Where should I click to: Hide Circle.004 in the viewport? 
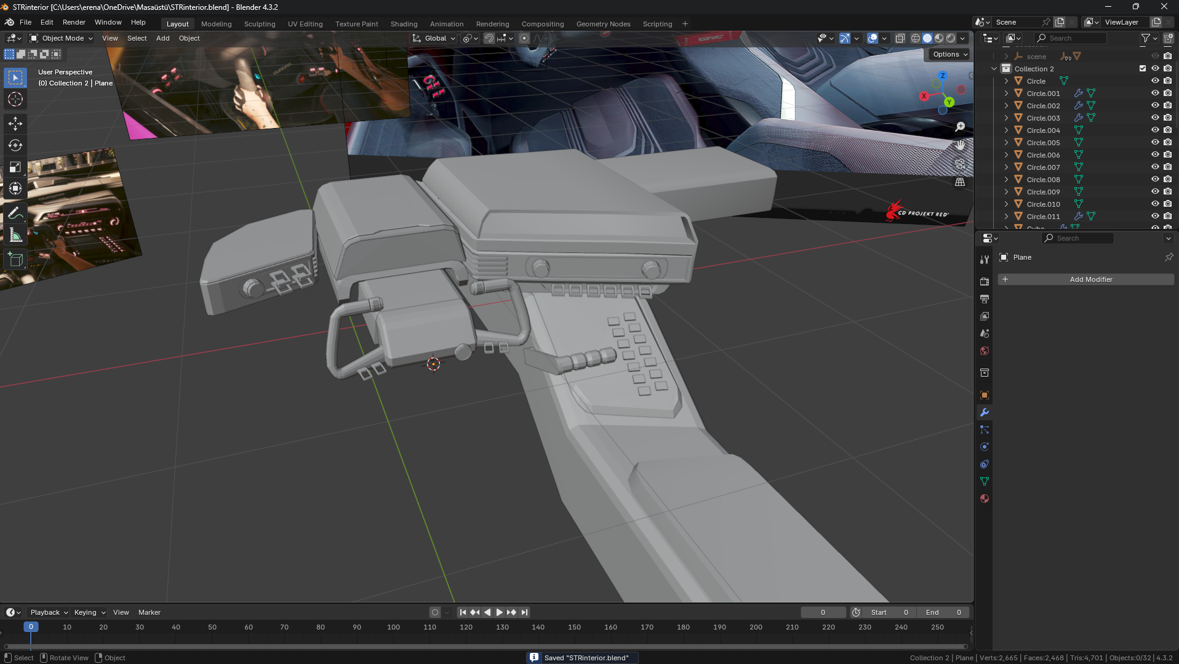coord(1155,130)
